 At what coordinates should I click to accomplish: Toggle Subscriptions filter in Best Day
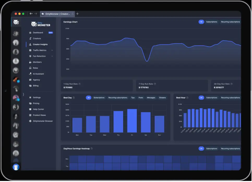99,98
